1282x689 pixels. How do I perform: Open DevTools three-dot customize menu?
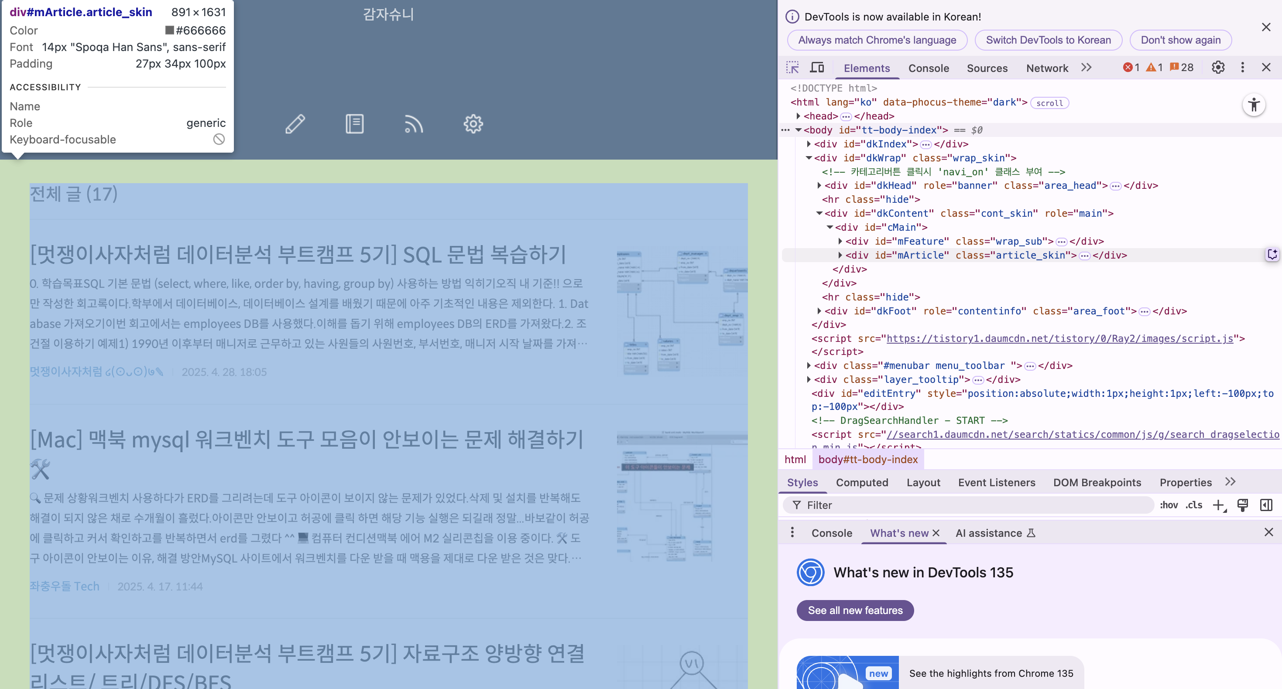point(1243,68)
